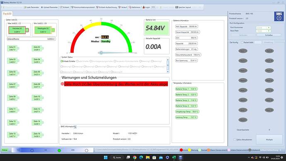
Task: Click the Batterie Temp. 1 value
Action: 186,89
